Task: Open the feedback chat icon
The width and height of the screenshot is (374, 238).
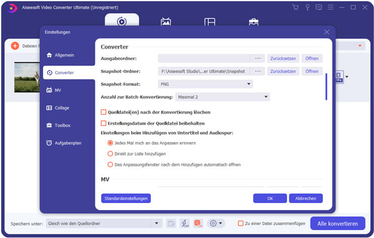Action: (x=319, y=7)
